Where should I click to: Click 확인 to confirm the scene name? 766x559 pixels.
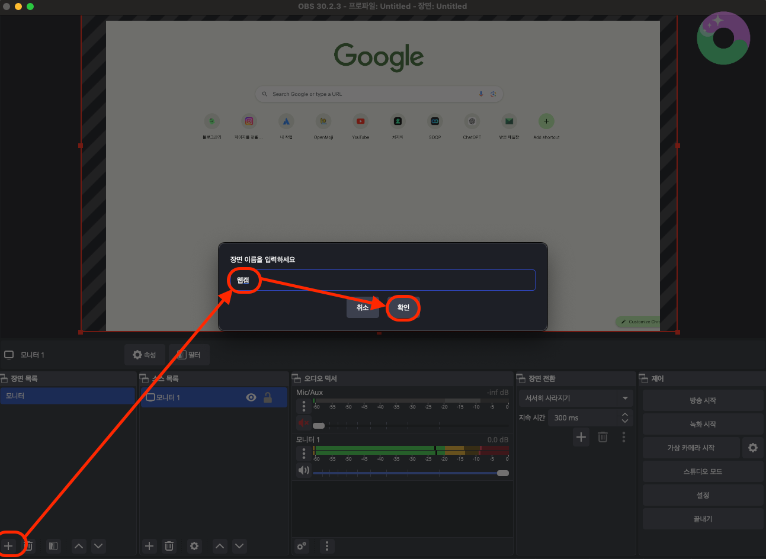pos(403,307)
